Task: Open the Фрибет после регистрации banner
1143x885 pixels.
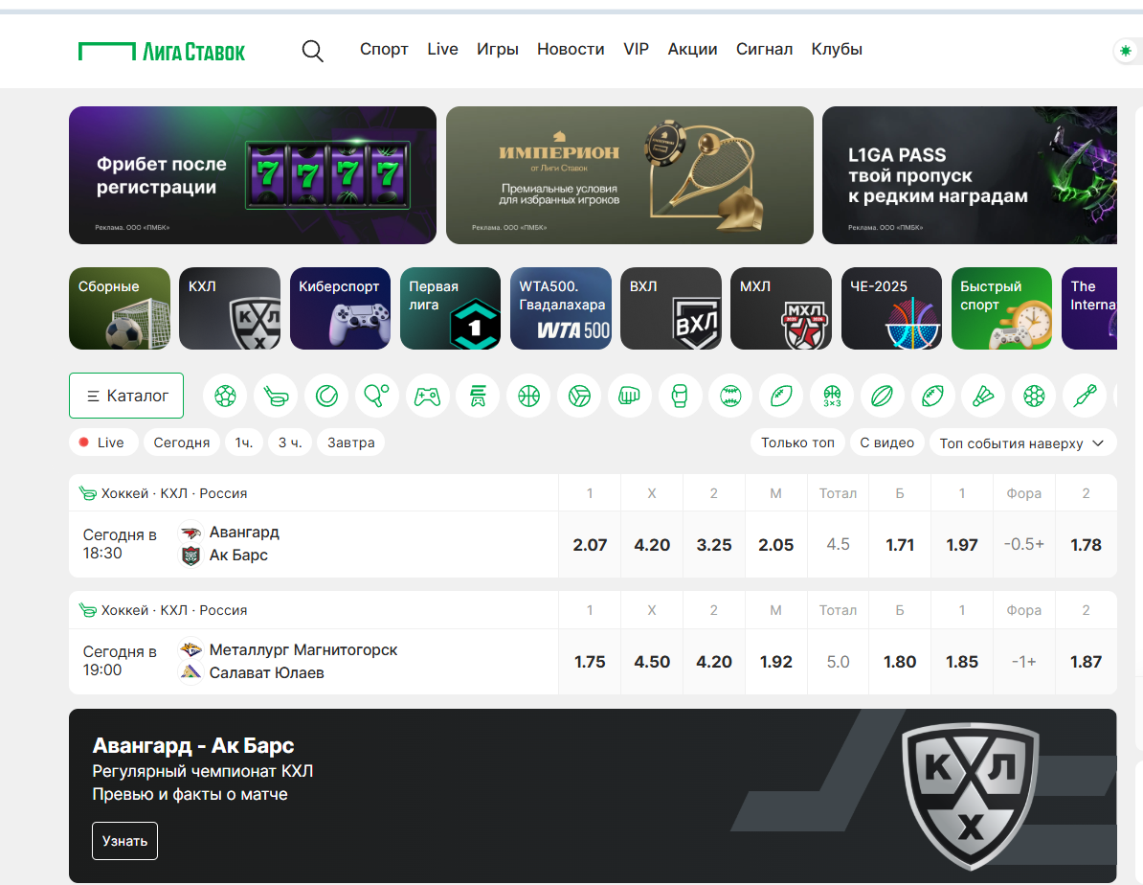Action: (253, 175)
